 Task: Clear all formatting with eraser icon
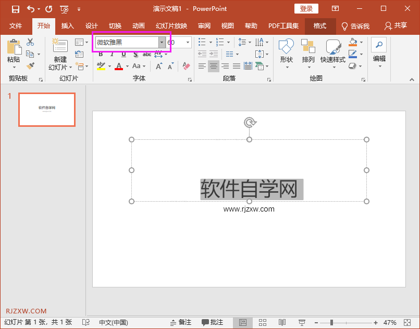pyautogui.click(x=185, y=66)
